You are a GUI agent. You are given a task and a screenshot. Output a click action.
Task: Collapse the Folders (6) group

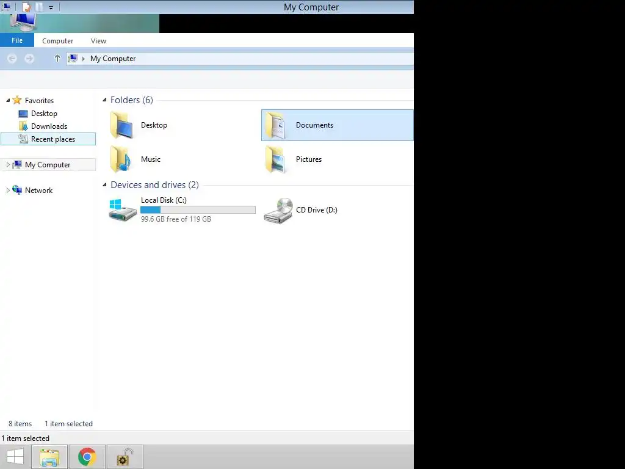coord(104,100)
